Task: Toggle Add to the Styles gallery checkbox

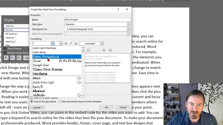Action: coord(32,98)
